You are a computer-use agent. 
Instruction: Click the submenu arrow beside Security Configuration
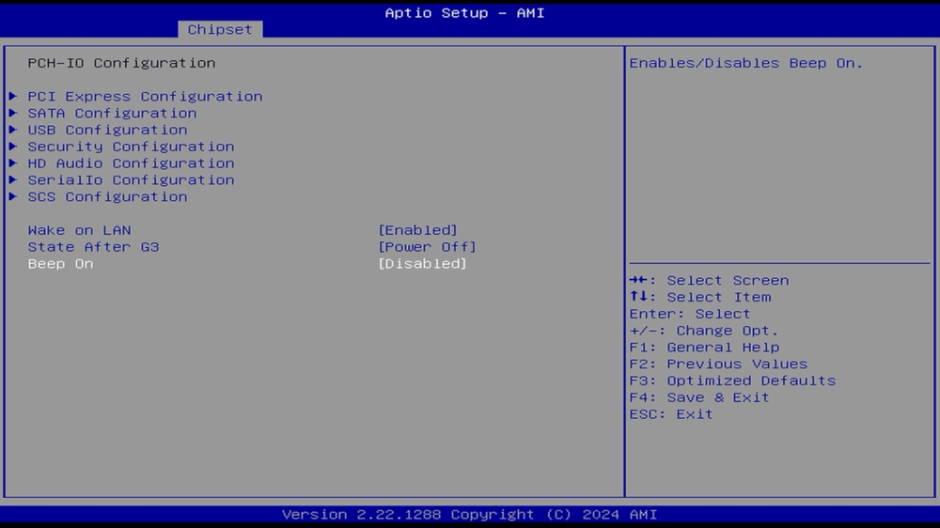click(13, 147)
